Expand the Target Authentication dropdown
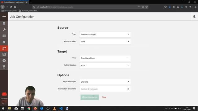 [105, 65]
